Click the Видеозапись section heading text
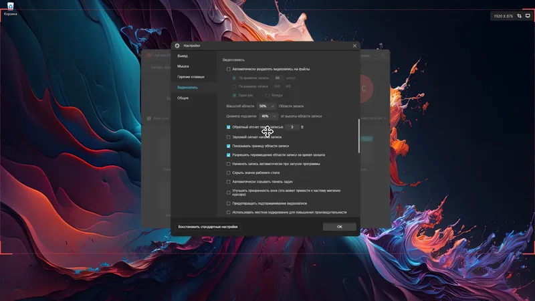 tap(233, 60)
